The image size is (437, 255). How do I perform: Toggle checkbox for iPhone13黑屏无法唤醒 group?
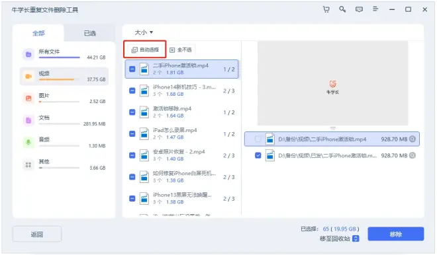tap(132, 199)
